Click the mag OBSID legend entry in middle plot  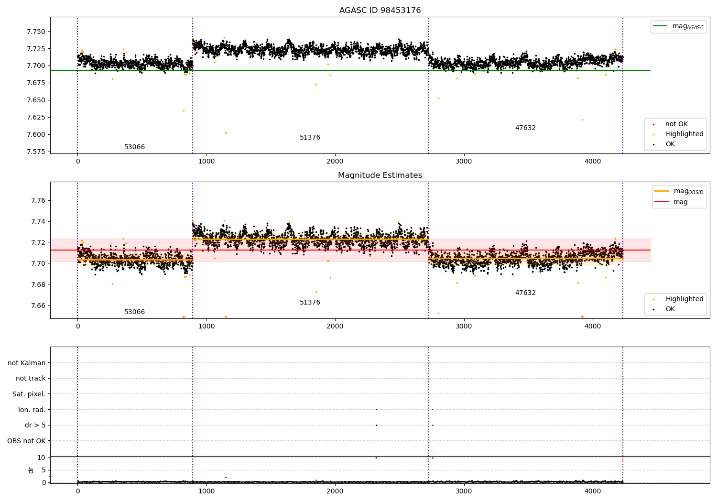pos(679,191)
